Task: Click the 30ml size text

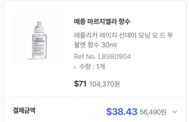Action: pyautogui.click(x=109, y=45)
